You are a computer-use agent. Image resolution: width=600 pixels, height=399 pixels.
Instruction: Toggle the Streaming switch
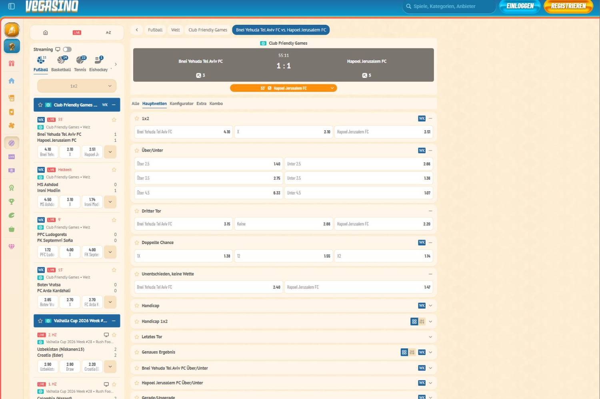(67, 50)
